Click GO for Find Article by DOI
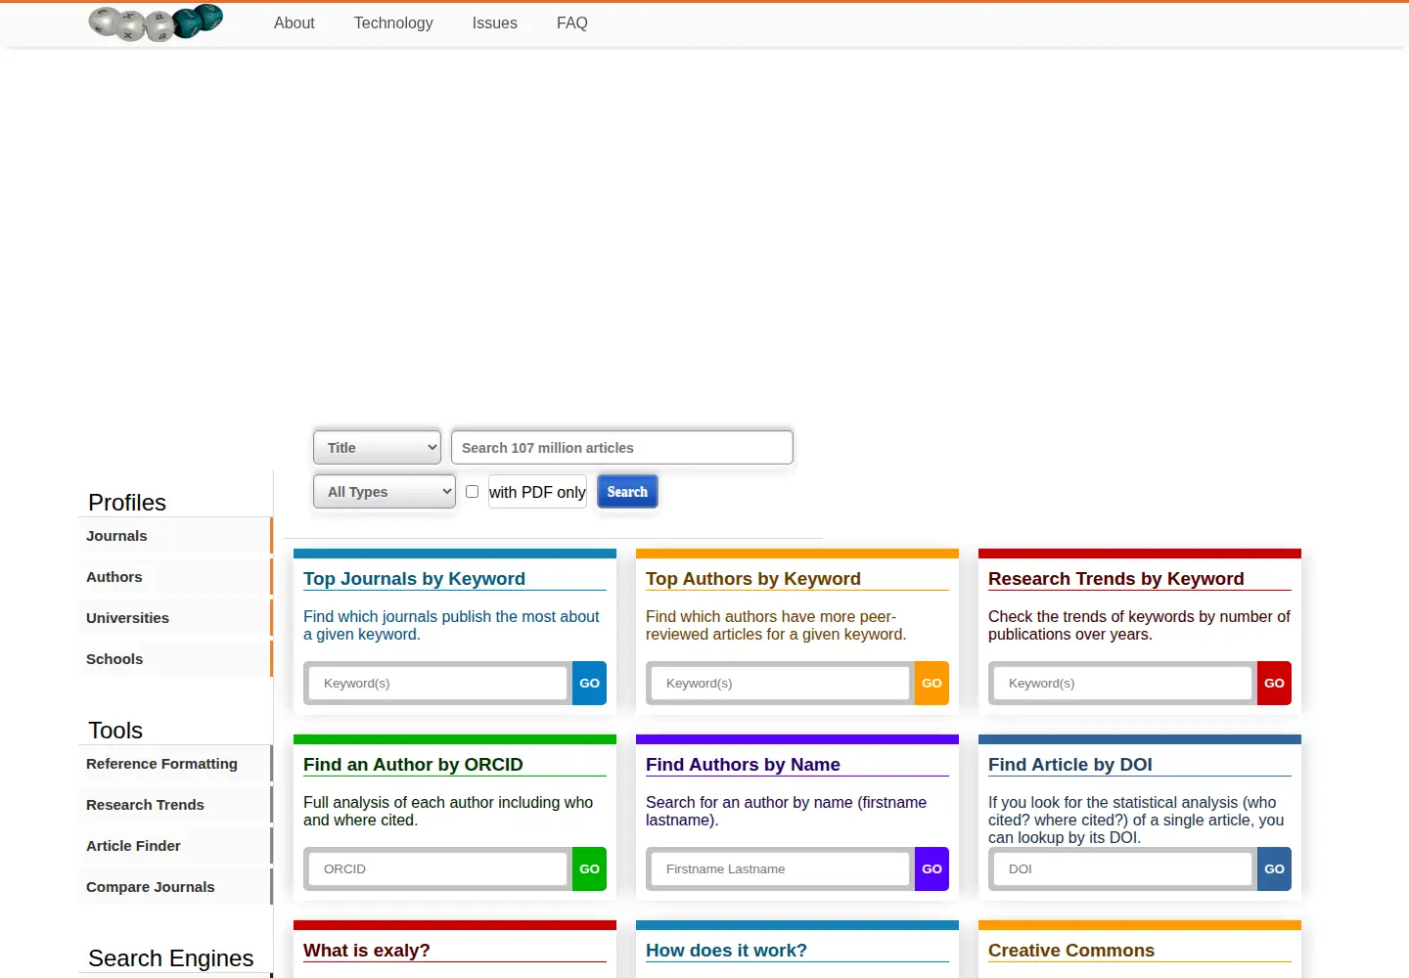Screen dimensions: 1409x978 (1274, 869)
